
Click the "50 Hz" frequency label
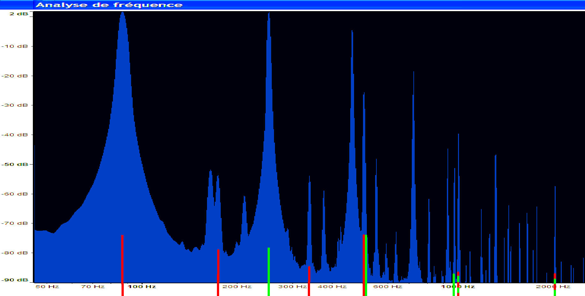point(47,286)
